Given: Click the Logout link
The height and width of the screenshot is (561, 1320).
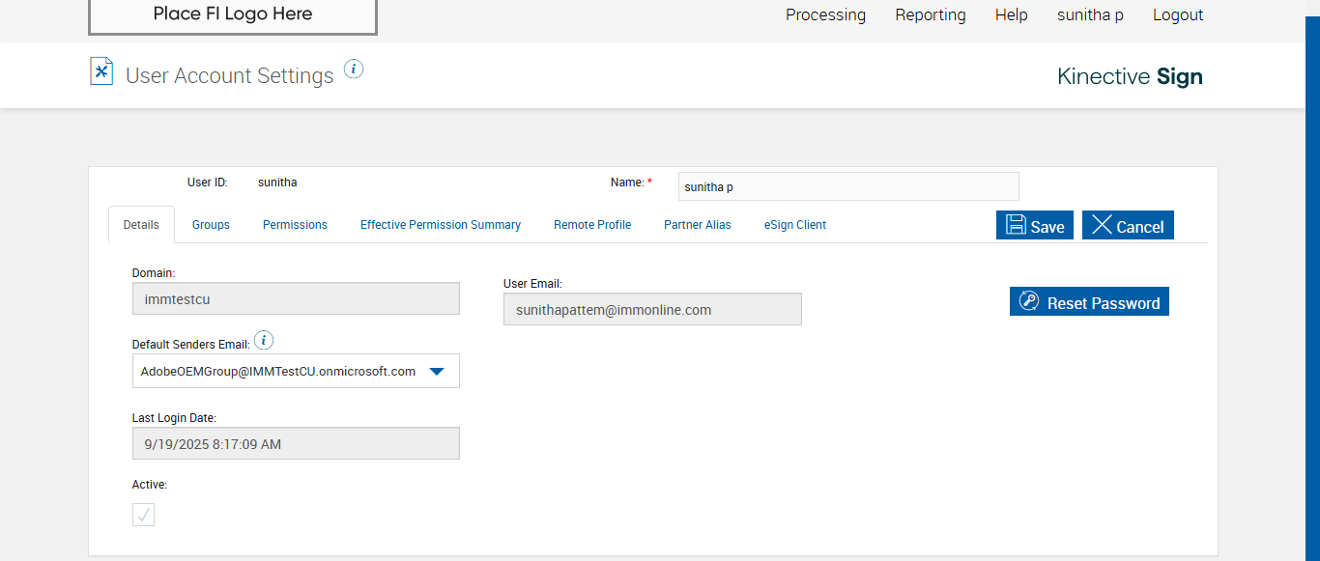Looking at the screenshot, I should pos(1178,14).
